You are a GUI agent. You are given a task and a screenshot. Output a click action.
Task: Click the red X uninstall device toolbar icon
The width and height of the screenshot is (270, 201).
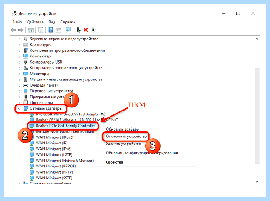click(x=86, y=30)
